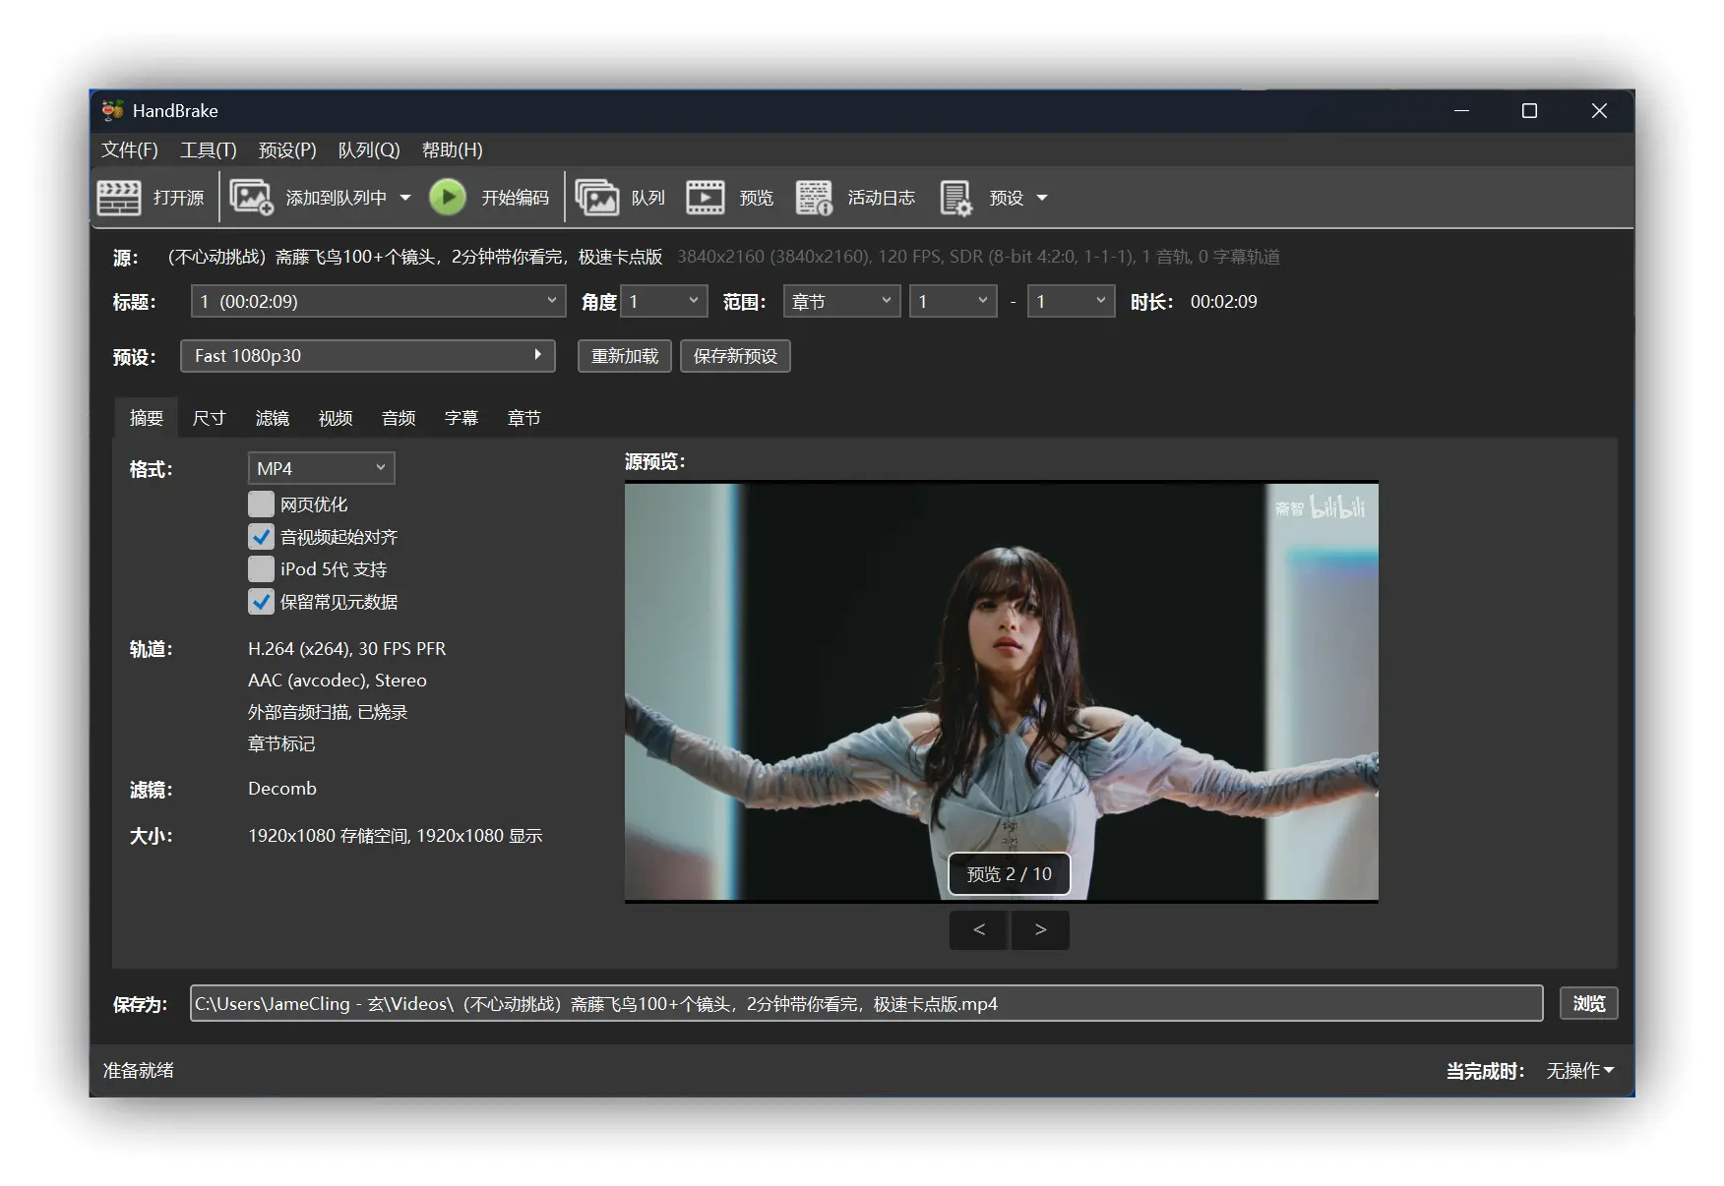Viewport: 1724px width, 1186px height.
Task: Switch to the 尺寸 tab
Action: (x=210, y=418)
